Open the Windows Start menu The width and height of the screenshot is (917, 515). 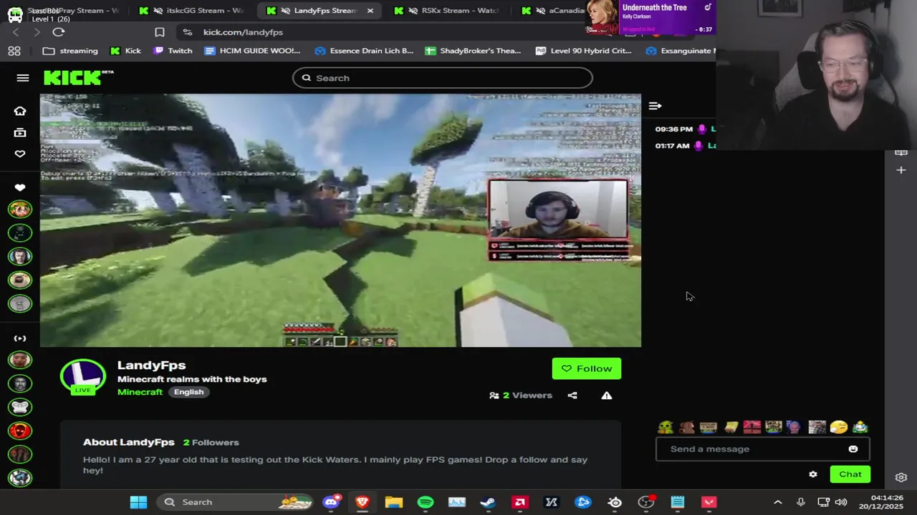tap(138, 502)
